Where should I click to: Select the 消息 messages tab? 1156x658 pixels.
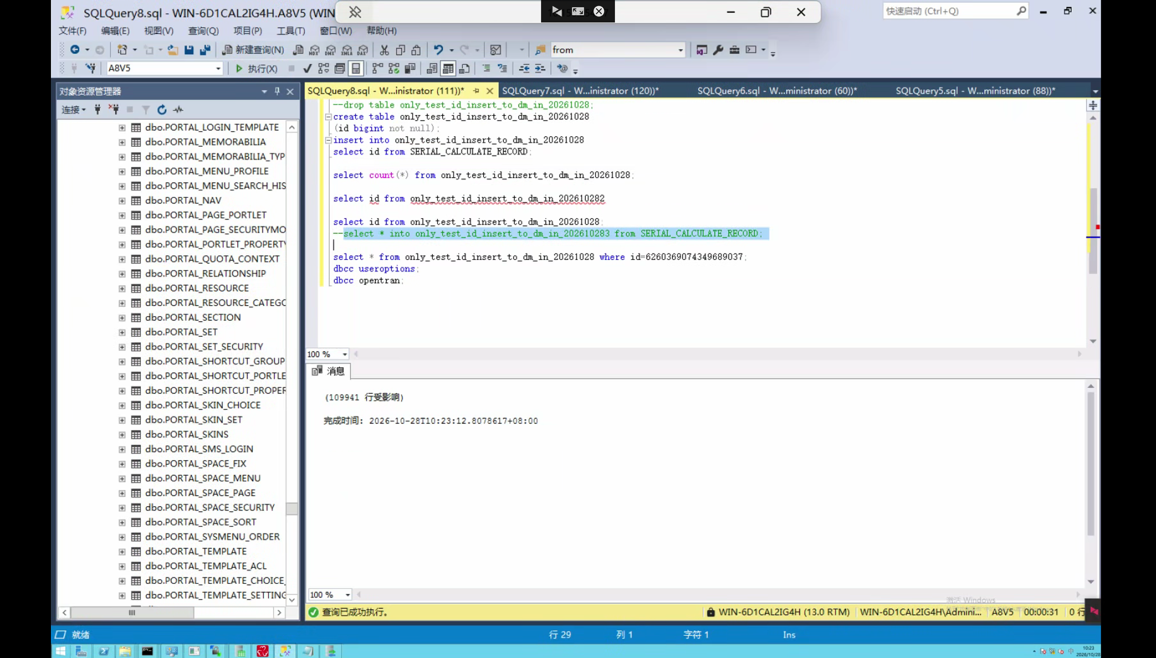click(328, 371)
